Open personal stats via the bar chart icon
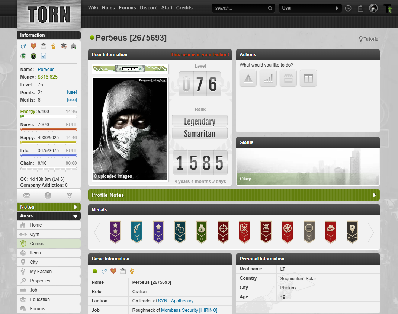398x314 pixels. (268, 78)
